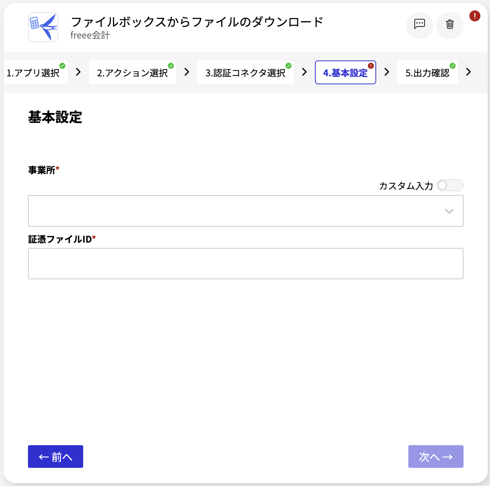
Task: Click the chevron after 5.出力確認
Action: tap(468, 72)
